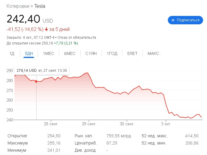
Task: Open the 1МЕС range tab
Action: point(49,53)
